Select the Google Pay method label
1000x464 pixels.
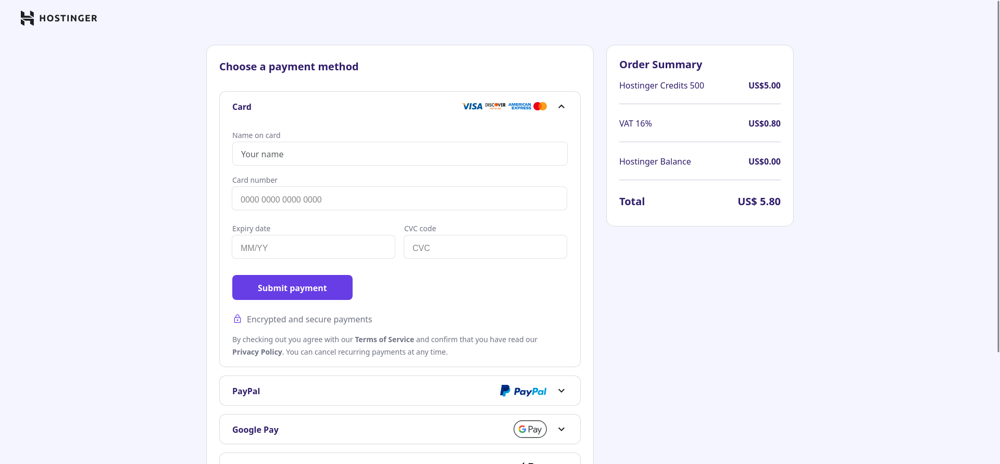(x=255, y=430)
